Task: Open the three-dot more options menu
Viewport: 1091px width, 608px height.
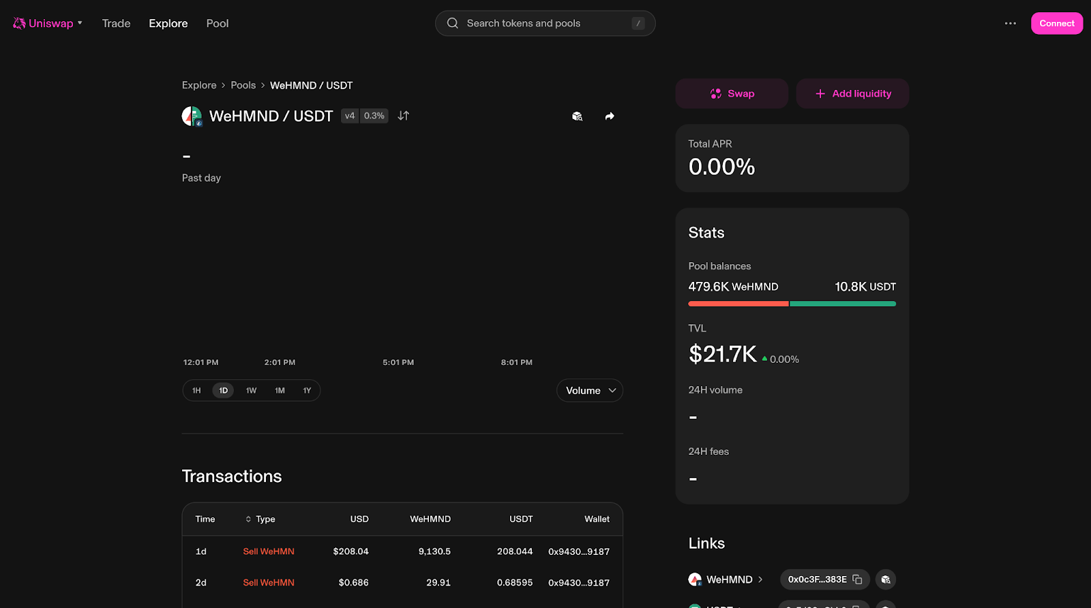Action: 1011,23
